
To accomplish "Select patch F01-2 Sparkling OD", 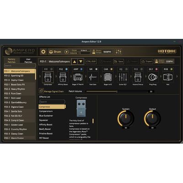I will [x=20, y=75].
